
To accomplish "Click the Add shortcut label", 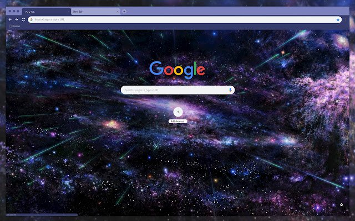I will tap(177, 122).
